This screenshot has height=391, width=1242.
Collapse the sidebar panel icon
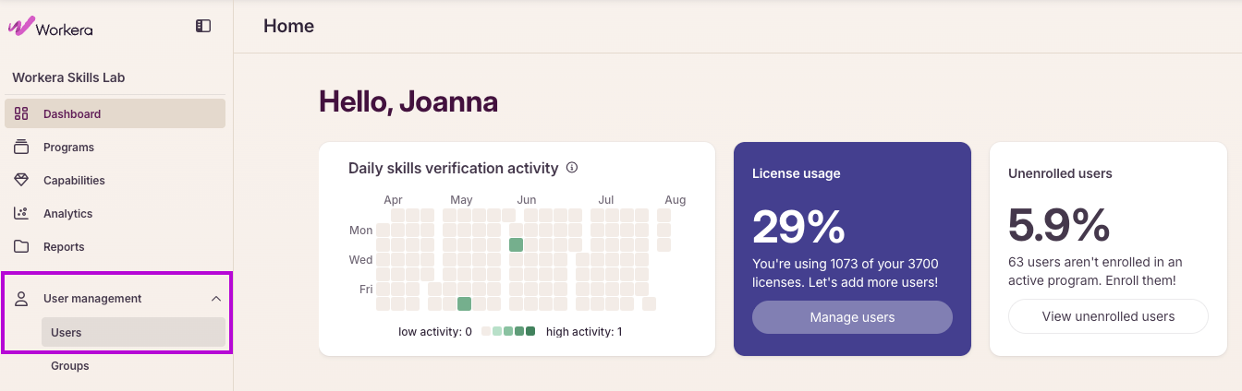click(203, 27)
